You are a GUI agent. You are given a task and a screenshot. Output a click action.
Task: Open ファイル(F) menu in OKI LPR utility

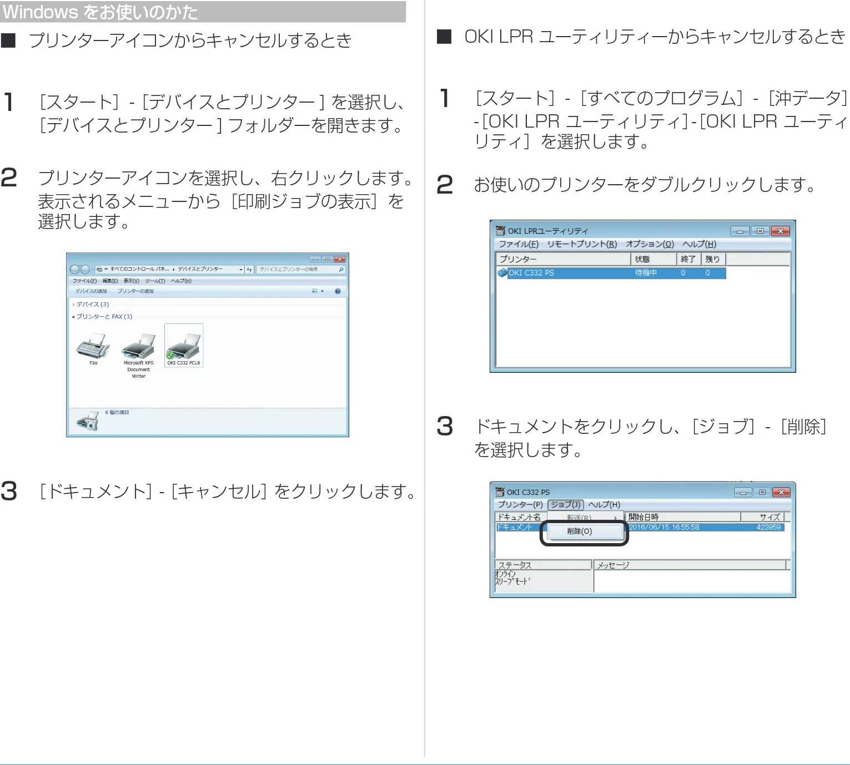tap(519, 244)
